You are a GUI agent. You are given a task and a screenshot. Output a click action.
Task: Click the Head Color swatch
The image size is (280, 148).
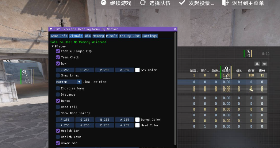[x=137, y=125]
